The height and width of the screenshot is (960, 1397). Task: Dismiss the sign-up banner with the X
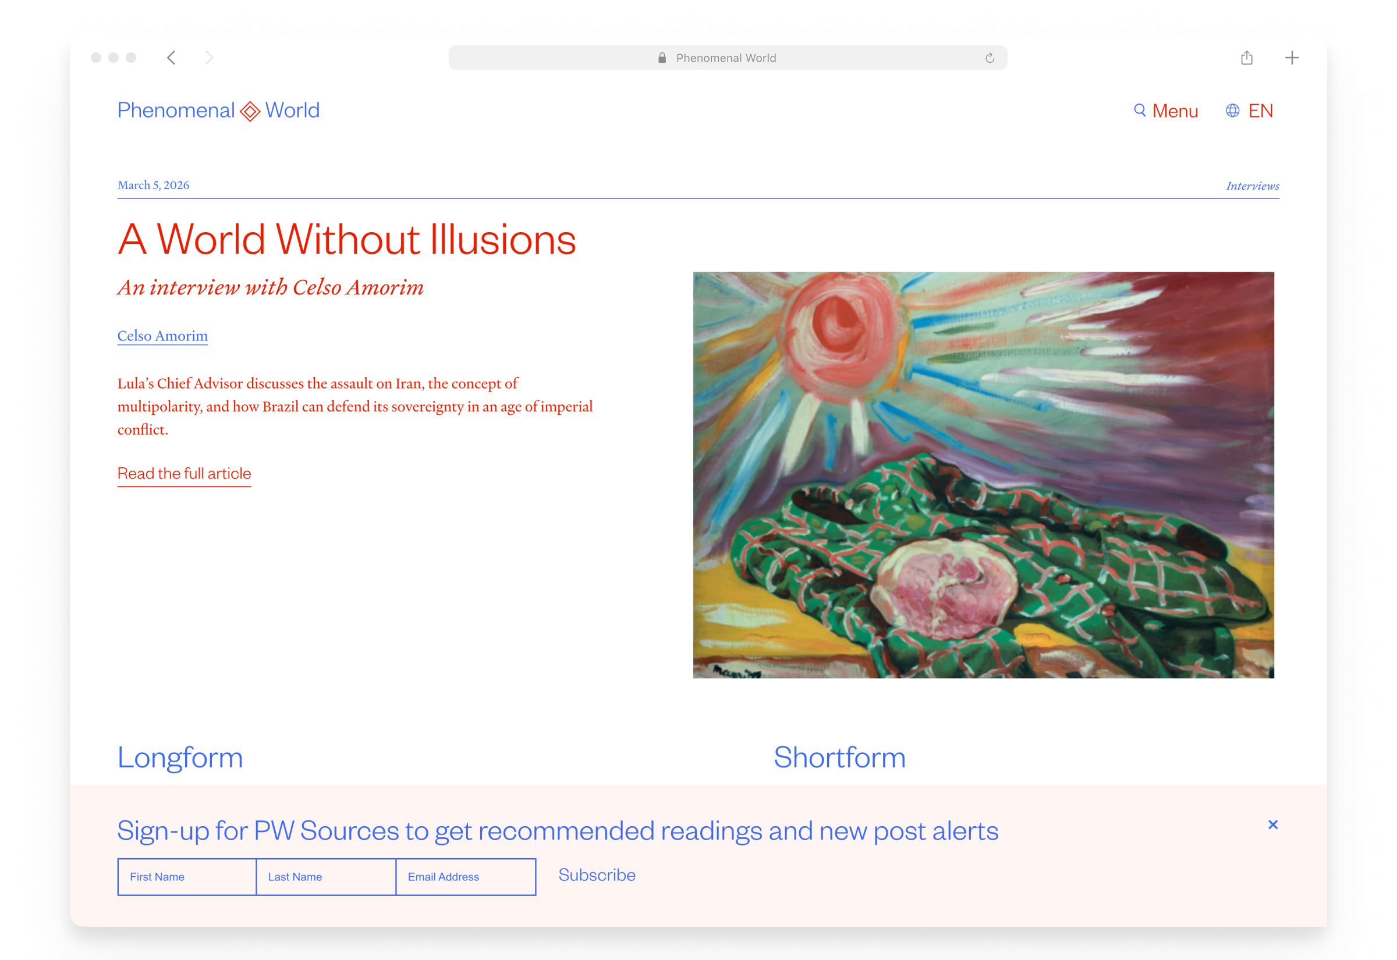coord(1272,824)
